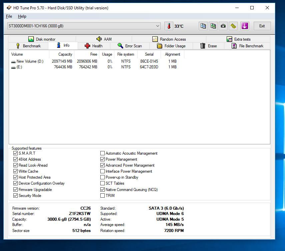
Task: Select the New Volume (D:) drive row
Action: pyautogui.click(x=30, y=61)
